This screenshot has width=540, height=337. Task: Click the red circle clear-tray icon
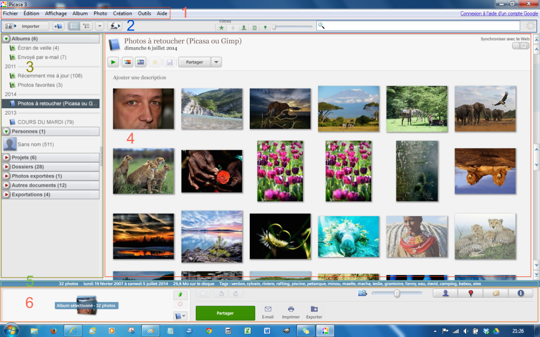point(180,304)
